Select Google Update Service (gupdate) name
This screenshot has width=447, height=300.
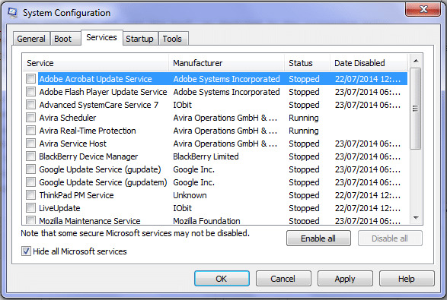click(100, 169)
